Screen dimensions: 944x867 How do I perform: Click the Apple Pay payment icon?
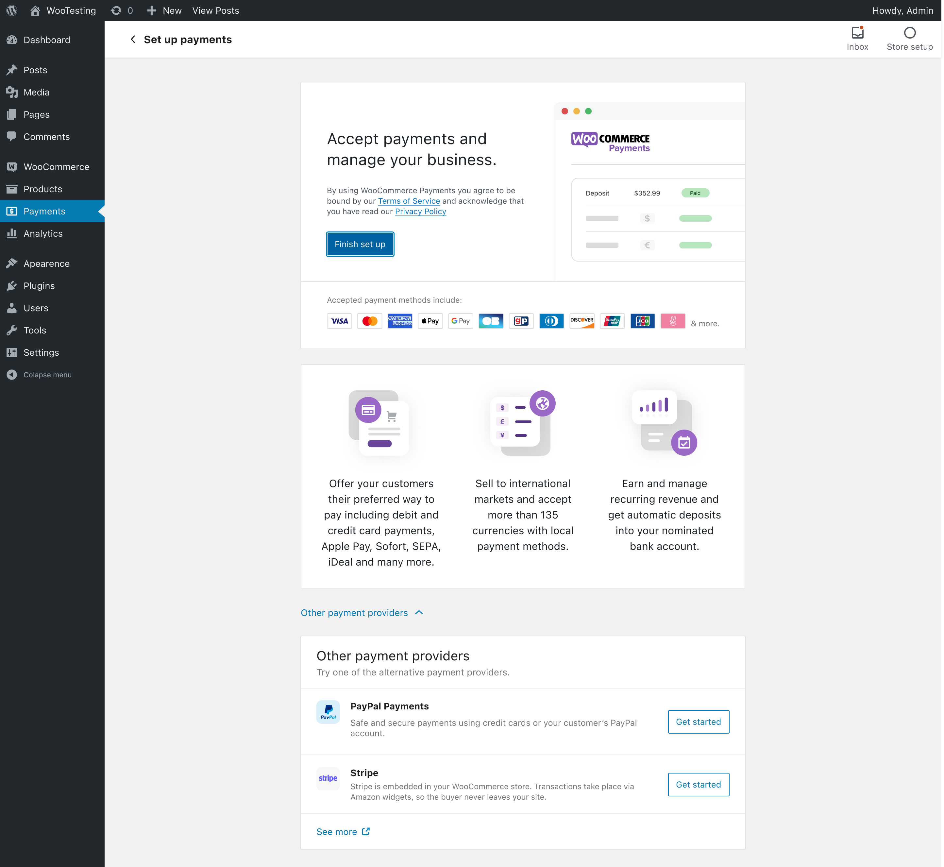coord(430,321)
